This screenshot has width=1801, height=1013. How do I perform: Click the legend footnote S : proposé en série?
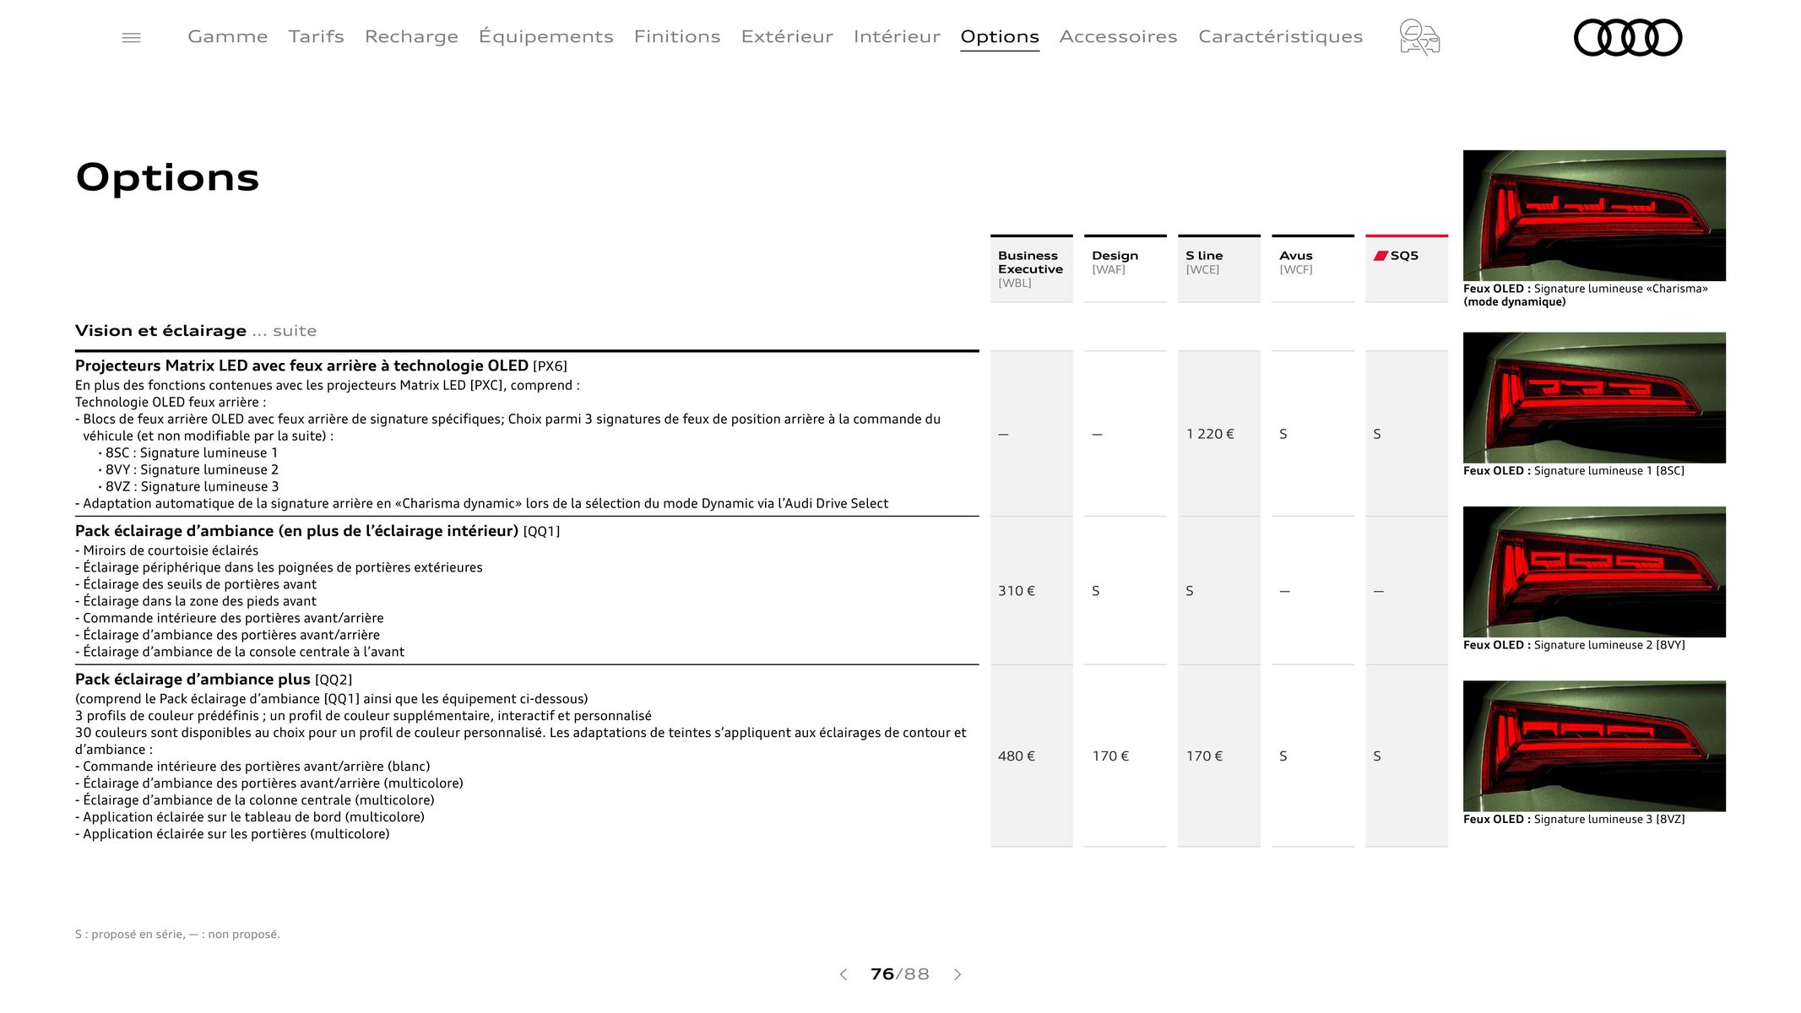[177, 934]
